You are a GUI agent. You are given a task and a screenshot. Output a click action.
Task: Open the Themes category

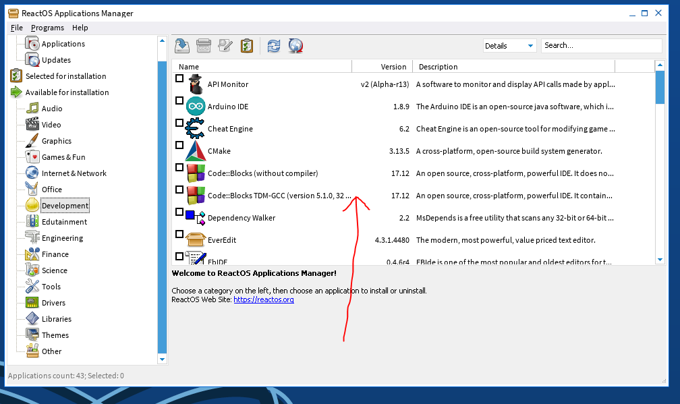tap(55, 335)
